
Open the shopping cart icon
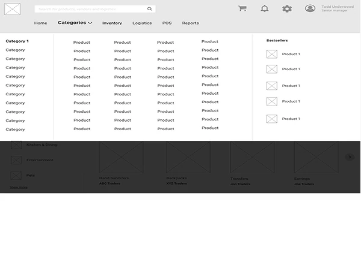point(242,8)
